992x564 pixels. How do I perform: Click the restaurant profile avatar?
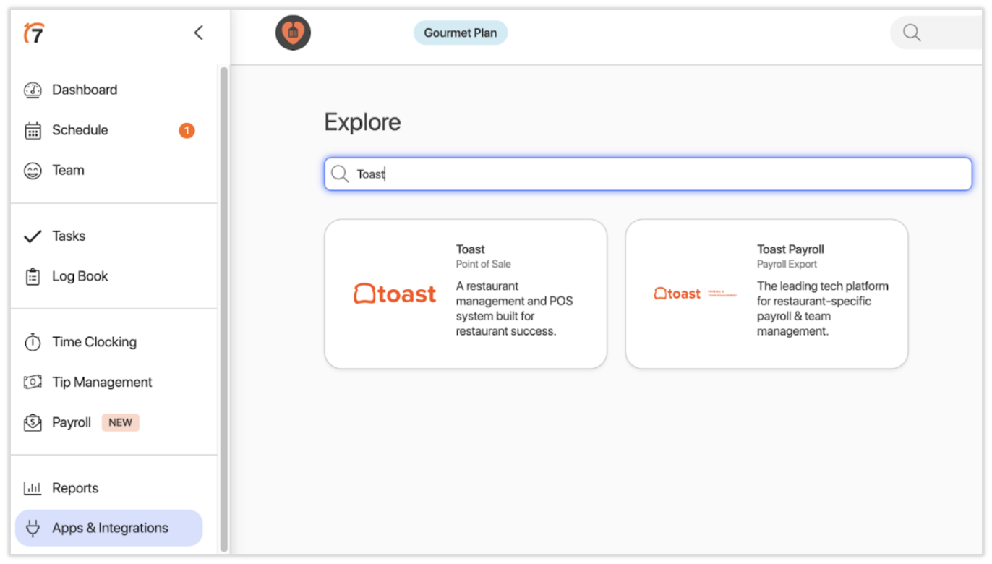(x=293, y=33)
